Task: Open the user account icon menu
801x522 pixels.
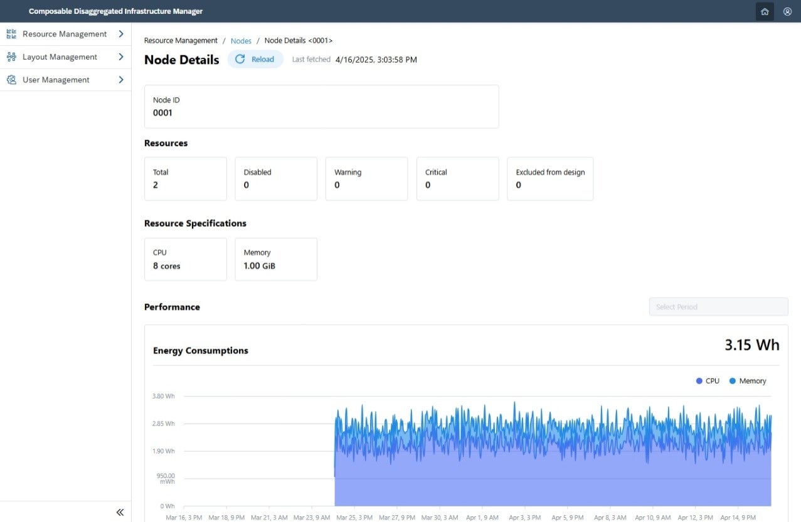Action: click(787, 11)
